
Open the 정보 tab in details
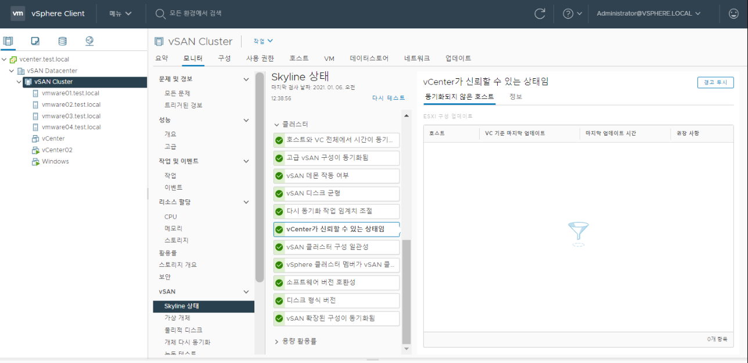pyautogui.click(x=516, y=97)
